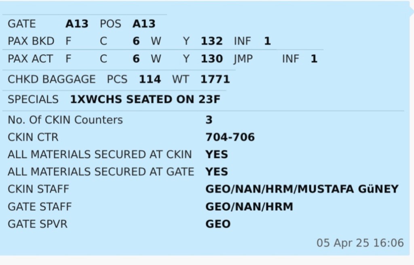Click YES for materials secured at GATE
The width and height of the screenshot is (414, 265).
[217, 172]
